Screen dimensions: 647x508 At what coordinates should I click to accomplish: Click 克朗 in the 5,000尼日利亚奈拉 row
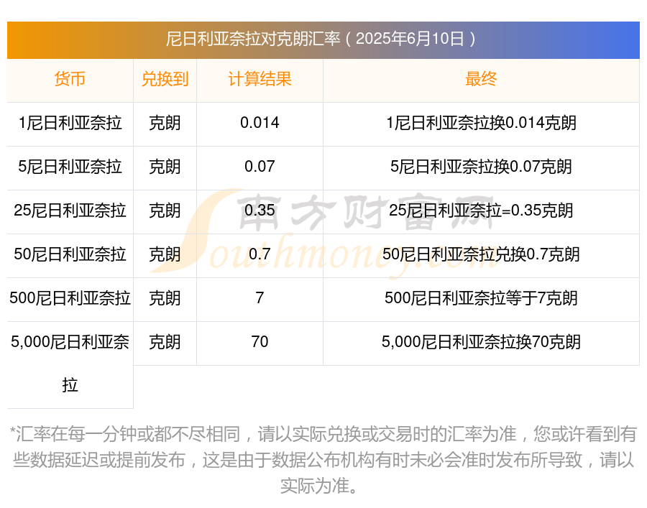tap(165, 342)
